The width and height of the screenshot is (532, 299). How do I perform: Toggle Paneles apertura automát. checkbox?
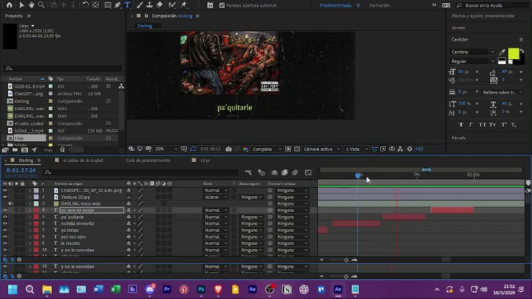222,5
